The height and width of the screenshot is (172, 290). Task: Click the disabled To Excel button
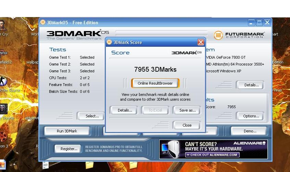click(155, 110)
